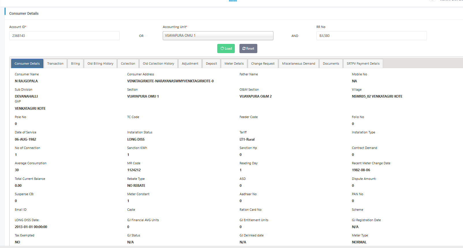The image size is (463, 248).
Task: Click sub division value DEVANAHALLI
Action: [26, 96]
